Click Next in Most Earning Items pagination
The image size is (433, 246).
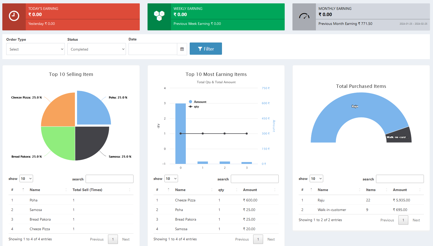click(271, 239)
